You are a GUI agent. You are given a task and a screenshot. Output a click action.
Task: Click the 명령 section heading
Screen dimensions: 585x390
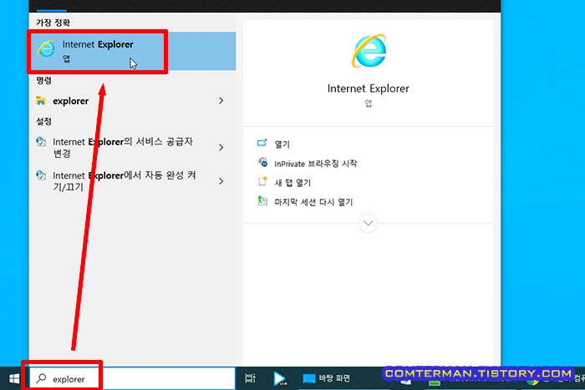coord(43,80)
